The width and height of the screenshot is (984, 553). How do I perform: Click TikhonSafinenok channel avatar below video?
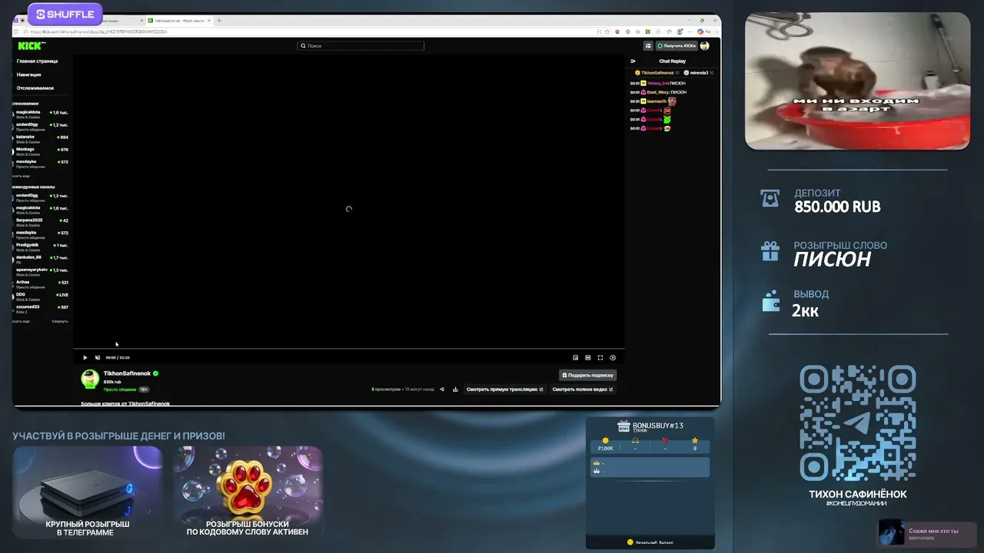click(91, 379)
